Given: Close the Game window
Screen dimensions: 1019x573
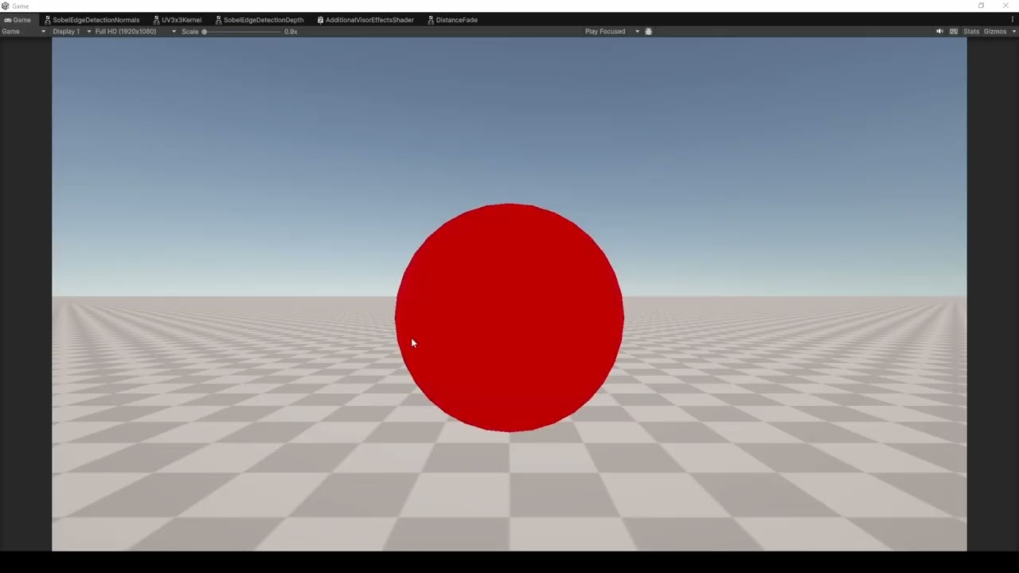Looking at the screenshot, I should [x=1005, y=6].
